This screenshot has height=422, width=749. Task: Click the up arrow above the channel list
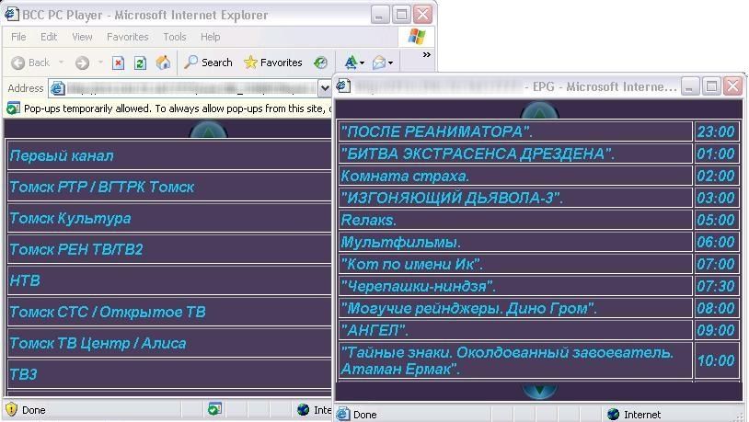pyautogui.click(x=208, y=130)
